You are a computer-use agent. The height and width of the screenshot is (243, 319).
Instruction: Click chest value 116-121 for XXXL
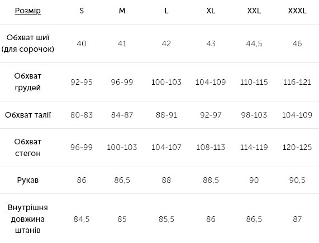(x=297, y=82)
